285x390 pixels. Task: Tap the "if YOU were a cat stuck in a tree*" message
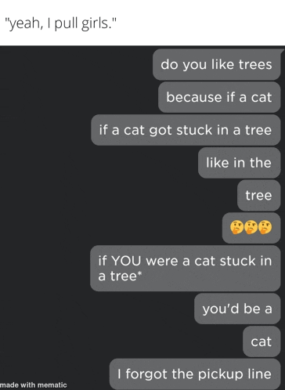click(186, 269)
